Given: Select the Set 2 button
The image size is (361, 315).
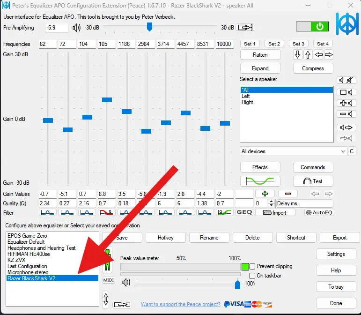Looking at the screenshot, I should 274,44.
